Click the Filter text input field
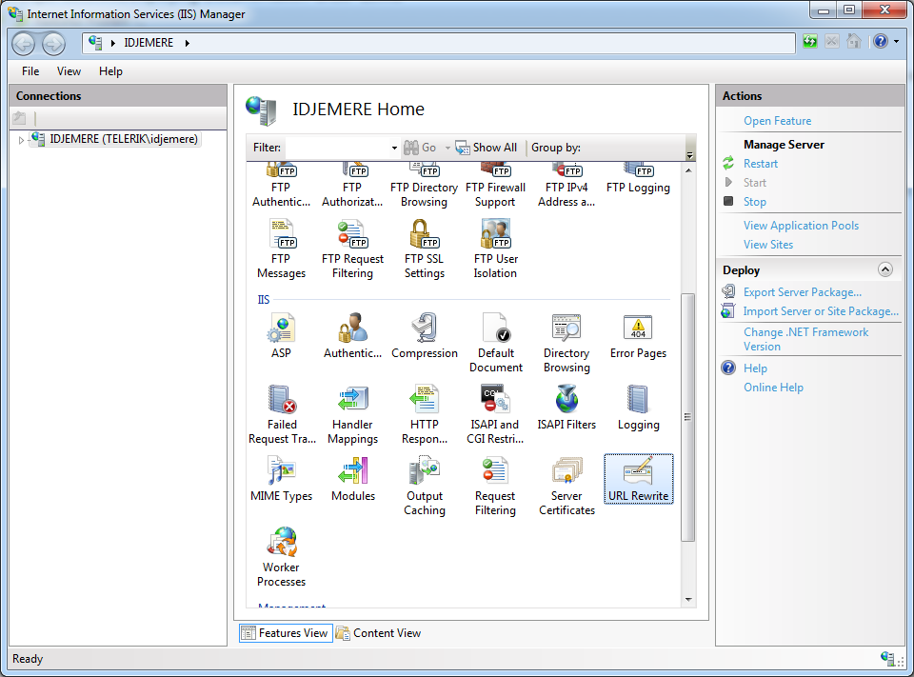914x677 pixels. click(x=338, y=149)
